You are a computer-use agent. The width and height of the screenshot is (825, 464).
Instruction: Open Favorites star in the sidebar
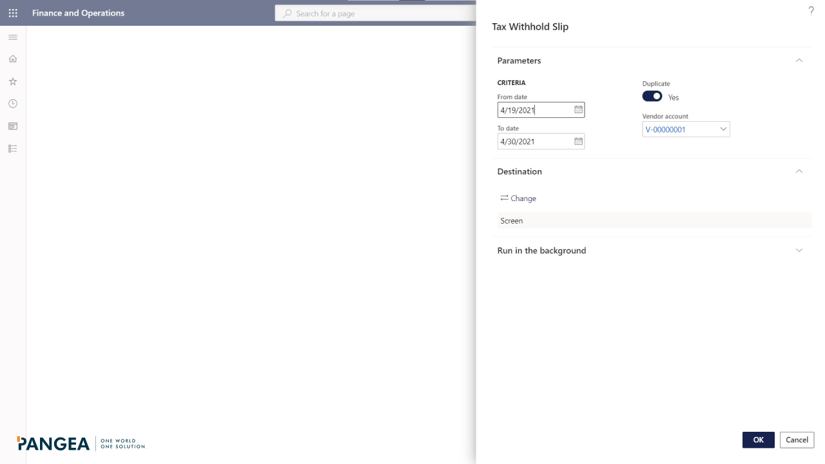tap(13, 82)
